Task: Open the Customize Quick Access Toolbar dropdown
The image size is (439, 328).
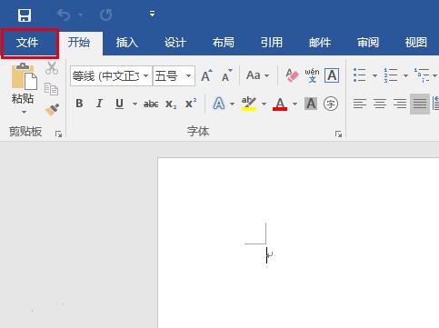Action: [152, 14]
